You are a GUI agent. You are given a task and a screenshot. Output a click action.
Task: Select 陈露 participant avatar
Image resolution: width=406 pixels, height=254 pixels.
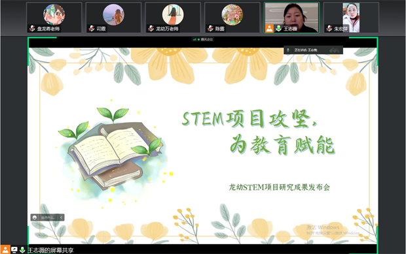click(232, 14)
